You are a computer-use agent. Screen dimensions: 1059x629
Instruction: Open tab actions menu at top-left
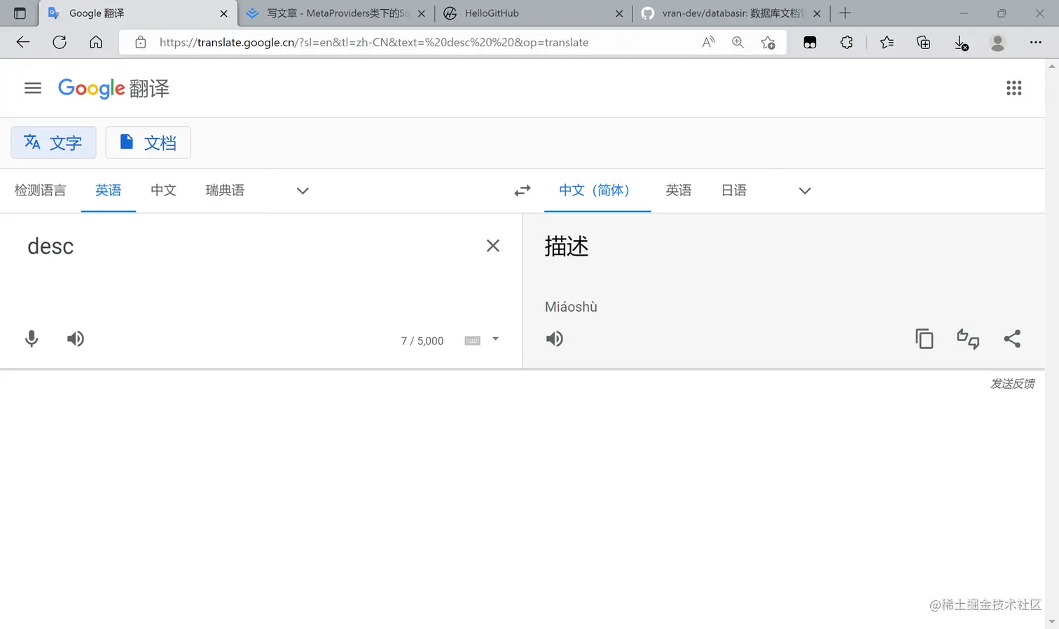click(x=20, y=13)
